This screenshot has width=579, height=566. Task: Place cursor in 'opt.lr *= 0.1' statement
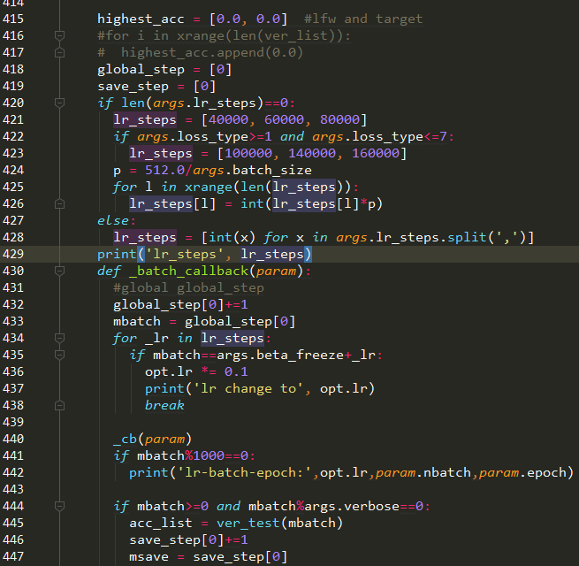(196, 371)
